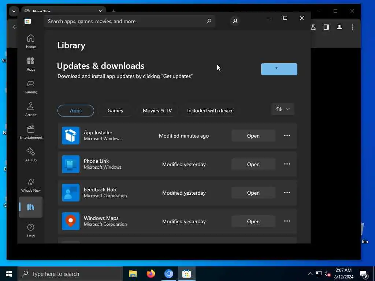Image resolution: width=375 pixels, height=281 pixels.
Task: Open more options for Feedback Hub
Action: click(287, 192)
